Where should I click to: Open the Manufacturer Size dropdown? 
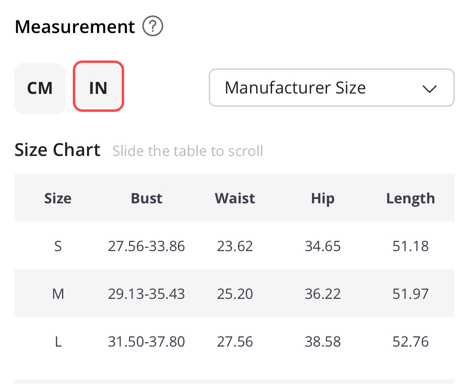coord(331,88)
